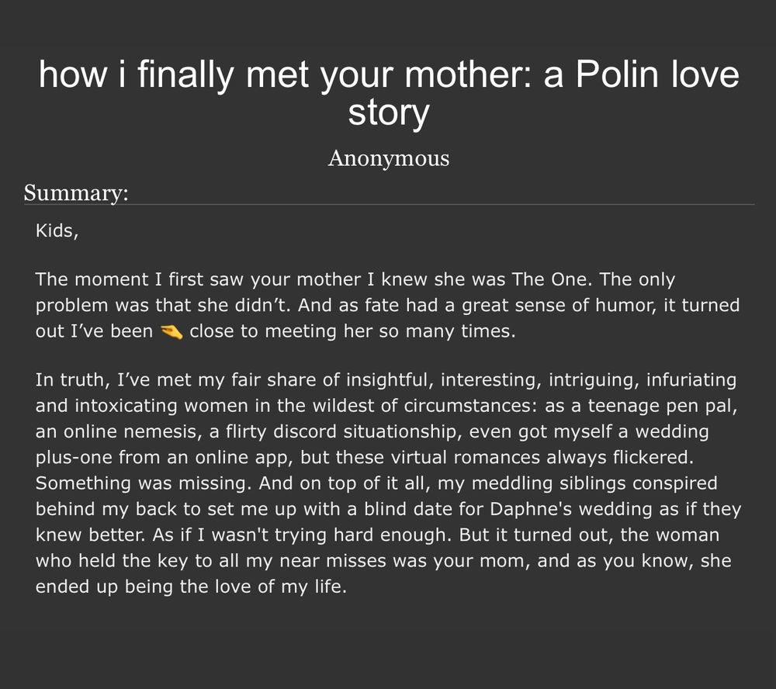Image resolution: width=776 pixels, height=689 pixels.
Task: Click the Summary heading
Action: [76, 192]
